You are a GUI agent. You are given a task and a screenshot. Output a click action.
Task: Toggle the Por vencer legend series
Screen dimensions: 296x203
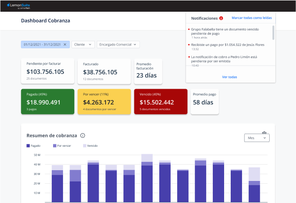[x=62, y=146]
